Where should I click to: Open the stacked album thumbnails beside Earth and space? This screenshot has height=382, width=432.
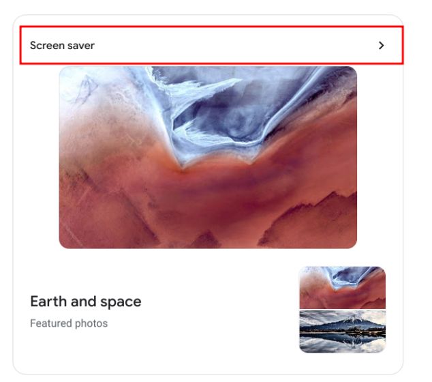pyautogui.click(x=343, y=310)
